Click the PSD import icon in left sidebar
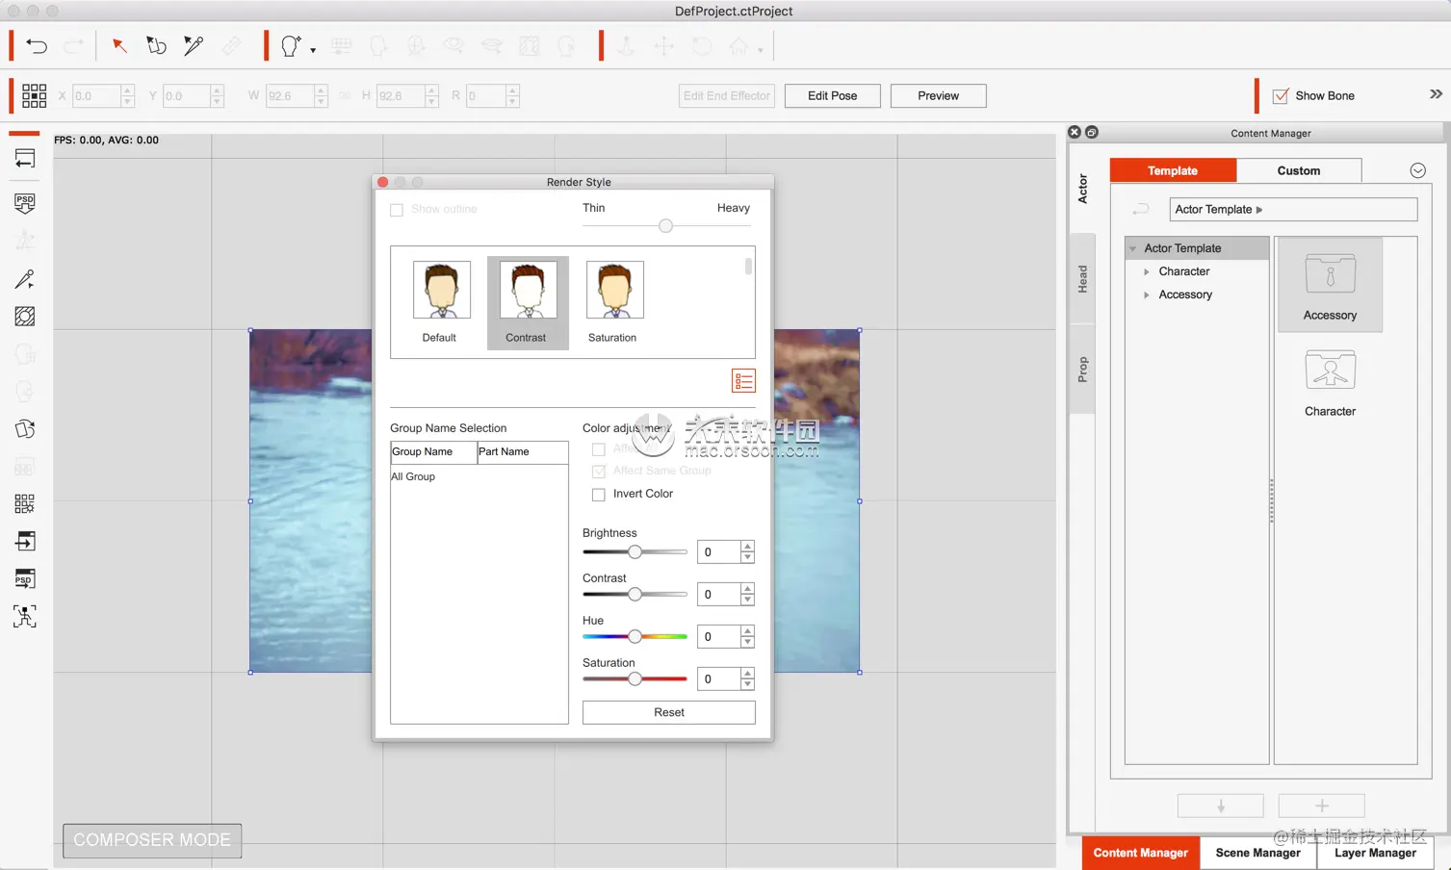Viewport: 1451px width, 870px height. [25, 203]
